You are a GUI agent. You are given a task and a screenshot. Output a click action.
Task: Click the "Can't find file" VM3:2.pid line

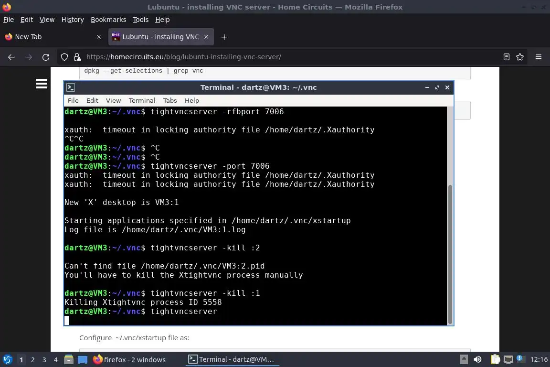165,266
